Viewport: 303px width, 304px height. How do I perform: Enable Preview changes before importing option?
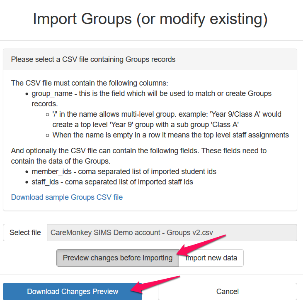(x=118, y=258)
